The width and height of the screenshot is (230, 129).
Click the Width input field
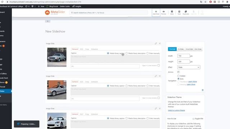coord(184,56)
